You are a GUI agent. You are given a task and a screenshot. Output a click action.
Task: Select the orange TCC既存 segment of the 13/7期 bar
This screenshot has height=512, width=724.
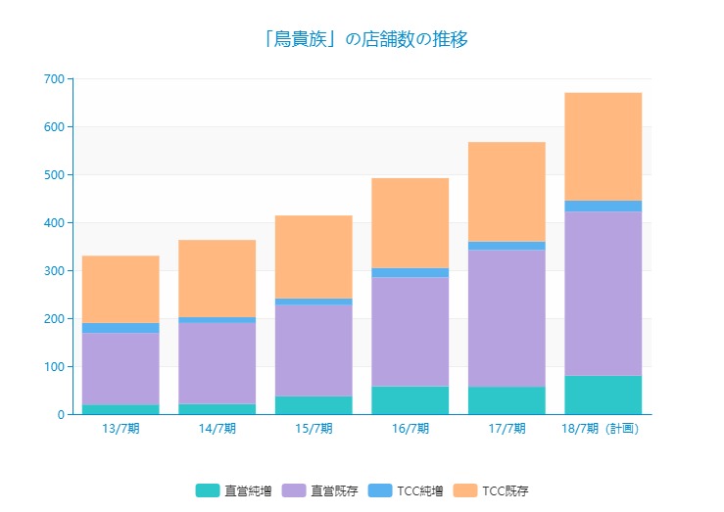pyautogui.click(x=121, y=289)
